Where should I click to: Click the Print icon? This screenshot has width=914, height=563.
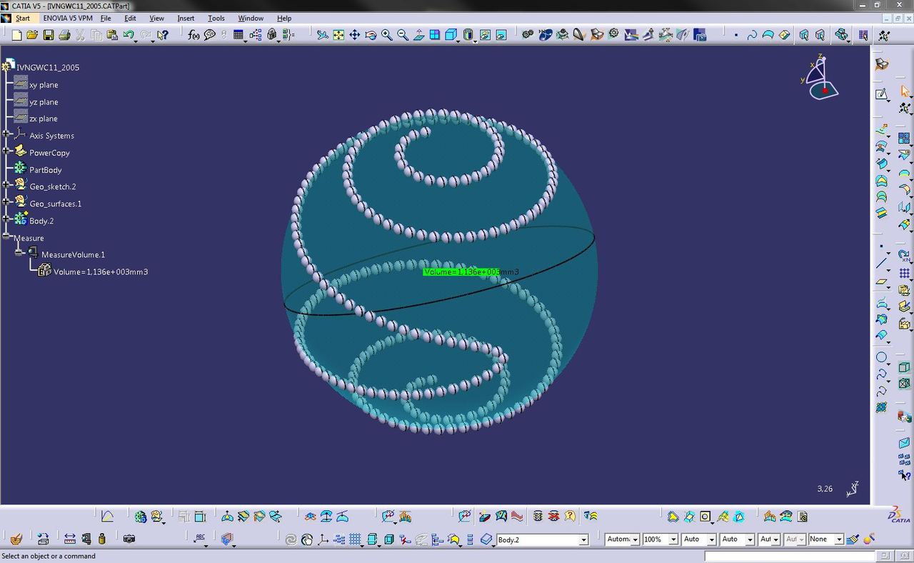coord(64,35)
